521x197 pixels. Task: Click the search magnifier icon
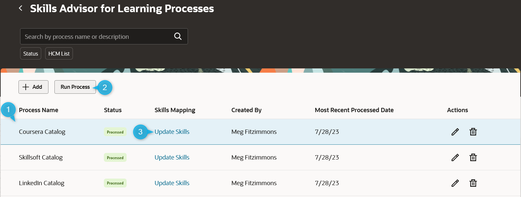click(178, 37)
